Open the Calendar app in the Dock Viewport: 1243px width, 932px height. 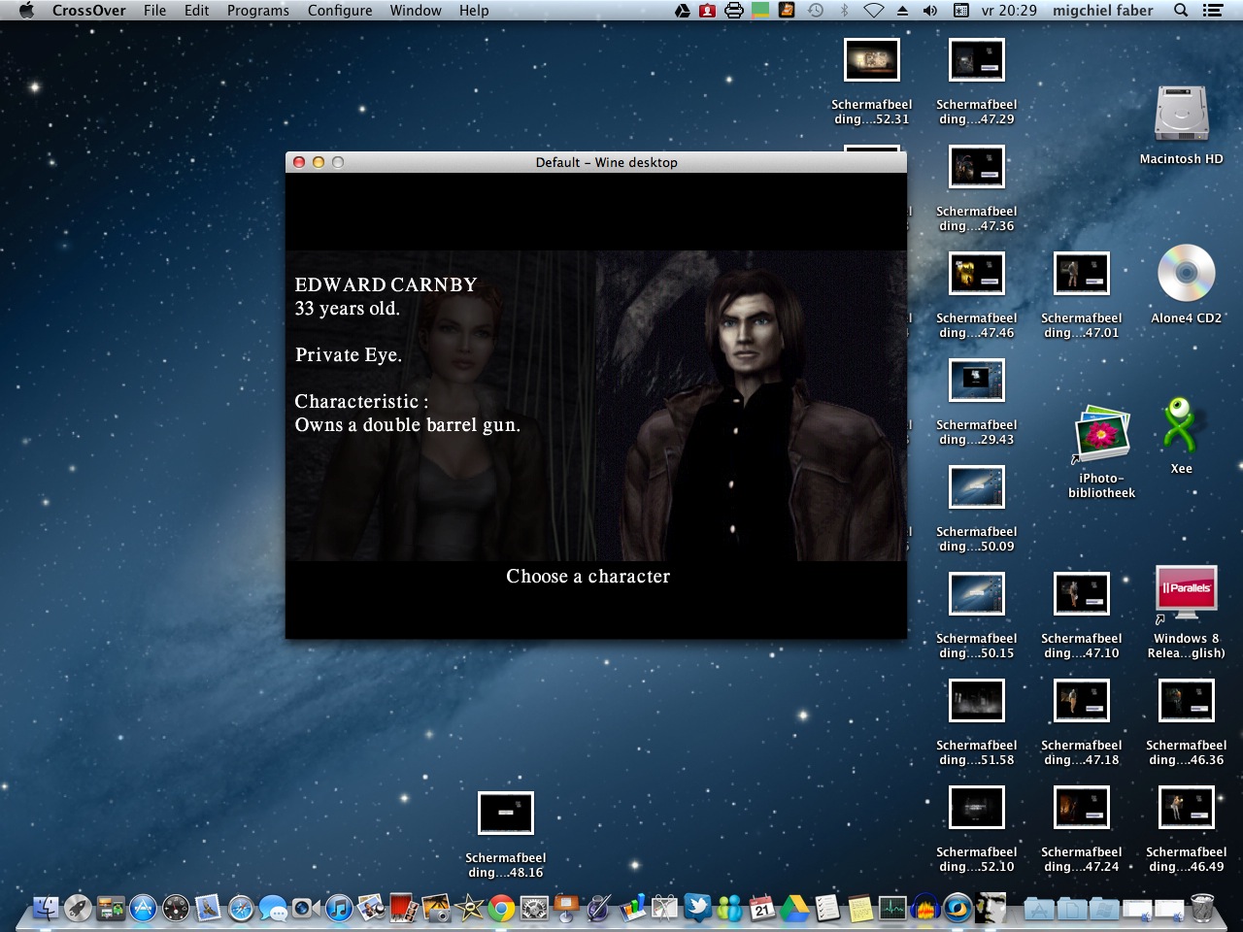coord(760,911)
